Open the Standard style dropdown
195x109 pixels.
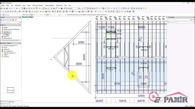72,8
